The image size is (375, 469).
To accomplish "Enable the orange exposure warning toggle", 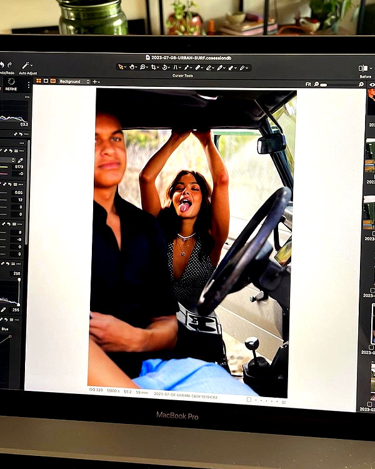I will point(53,81).
